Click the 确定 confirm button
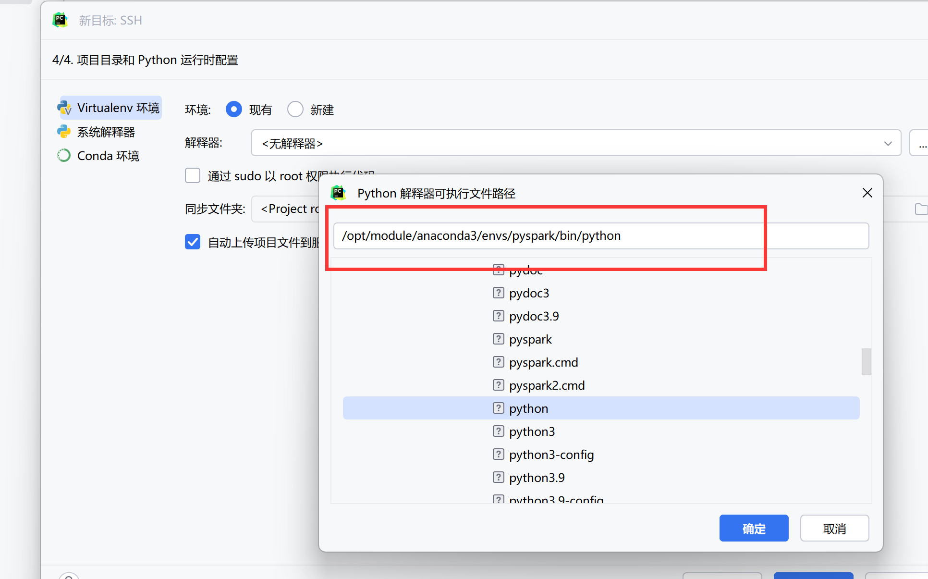Viewport: 928px width, 579px height. 754,529
